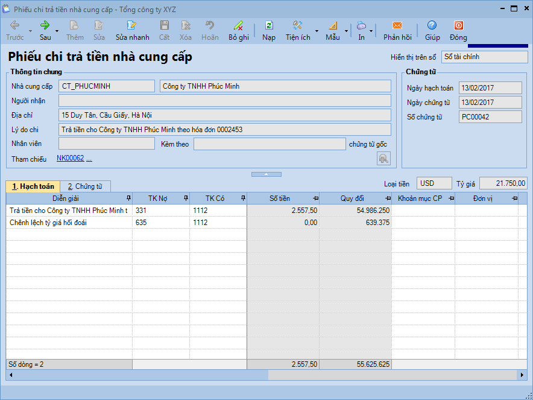The image size is (533, 400).
Task: Expand the Mẫu dropdown arrow
Action: pos(346,31)
